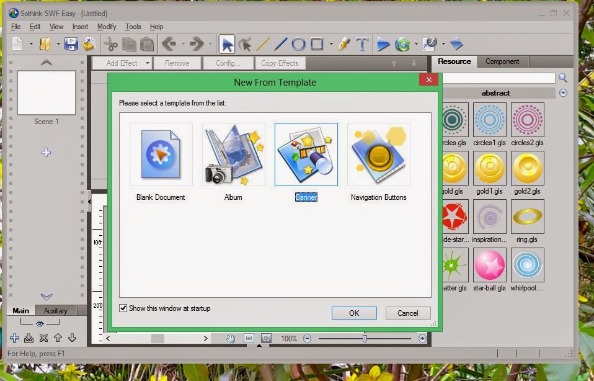Click the Preview in browser globe icon
This screenshot has height=381, width=594.
pos(402,44)
